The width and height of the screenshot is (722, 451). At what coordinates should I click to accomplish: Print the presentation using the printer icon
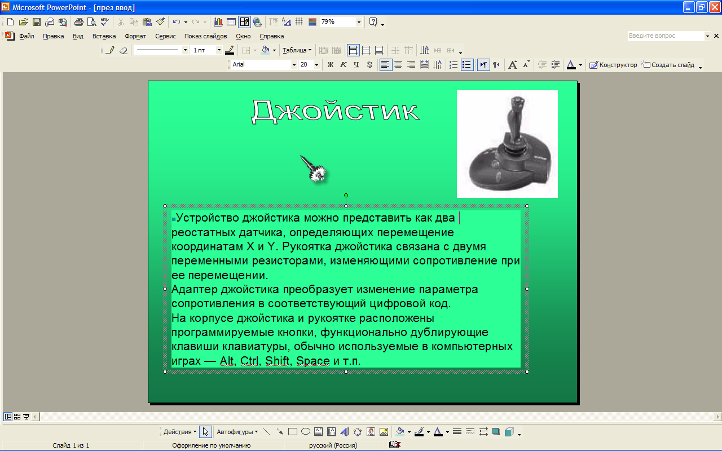click(78, 22)
